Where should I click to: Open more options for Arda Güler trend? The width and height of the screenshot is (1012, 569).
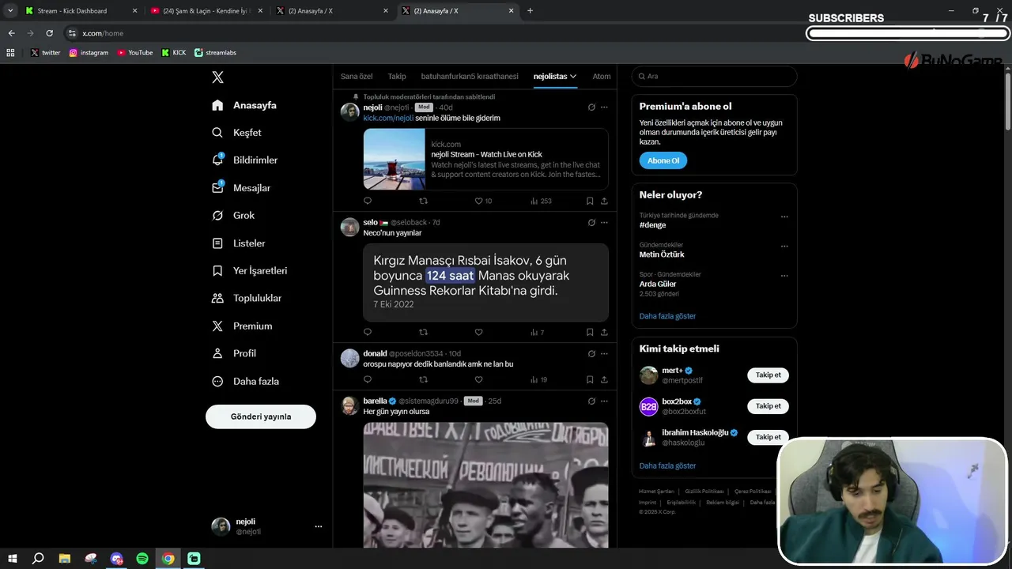point(784,276)
